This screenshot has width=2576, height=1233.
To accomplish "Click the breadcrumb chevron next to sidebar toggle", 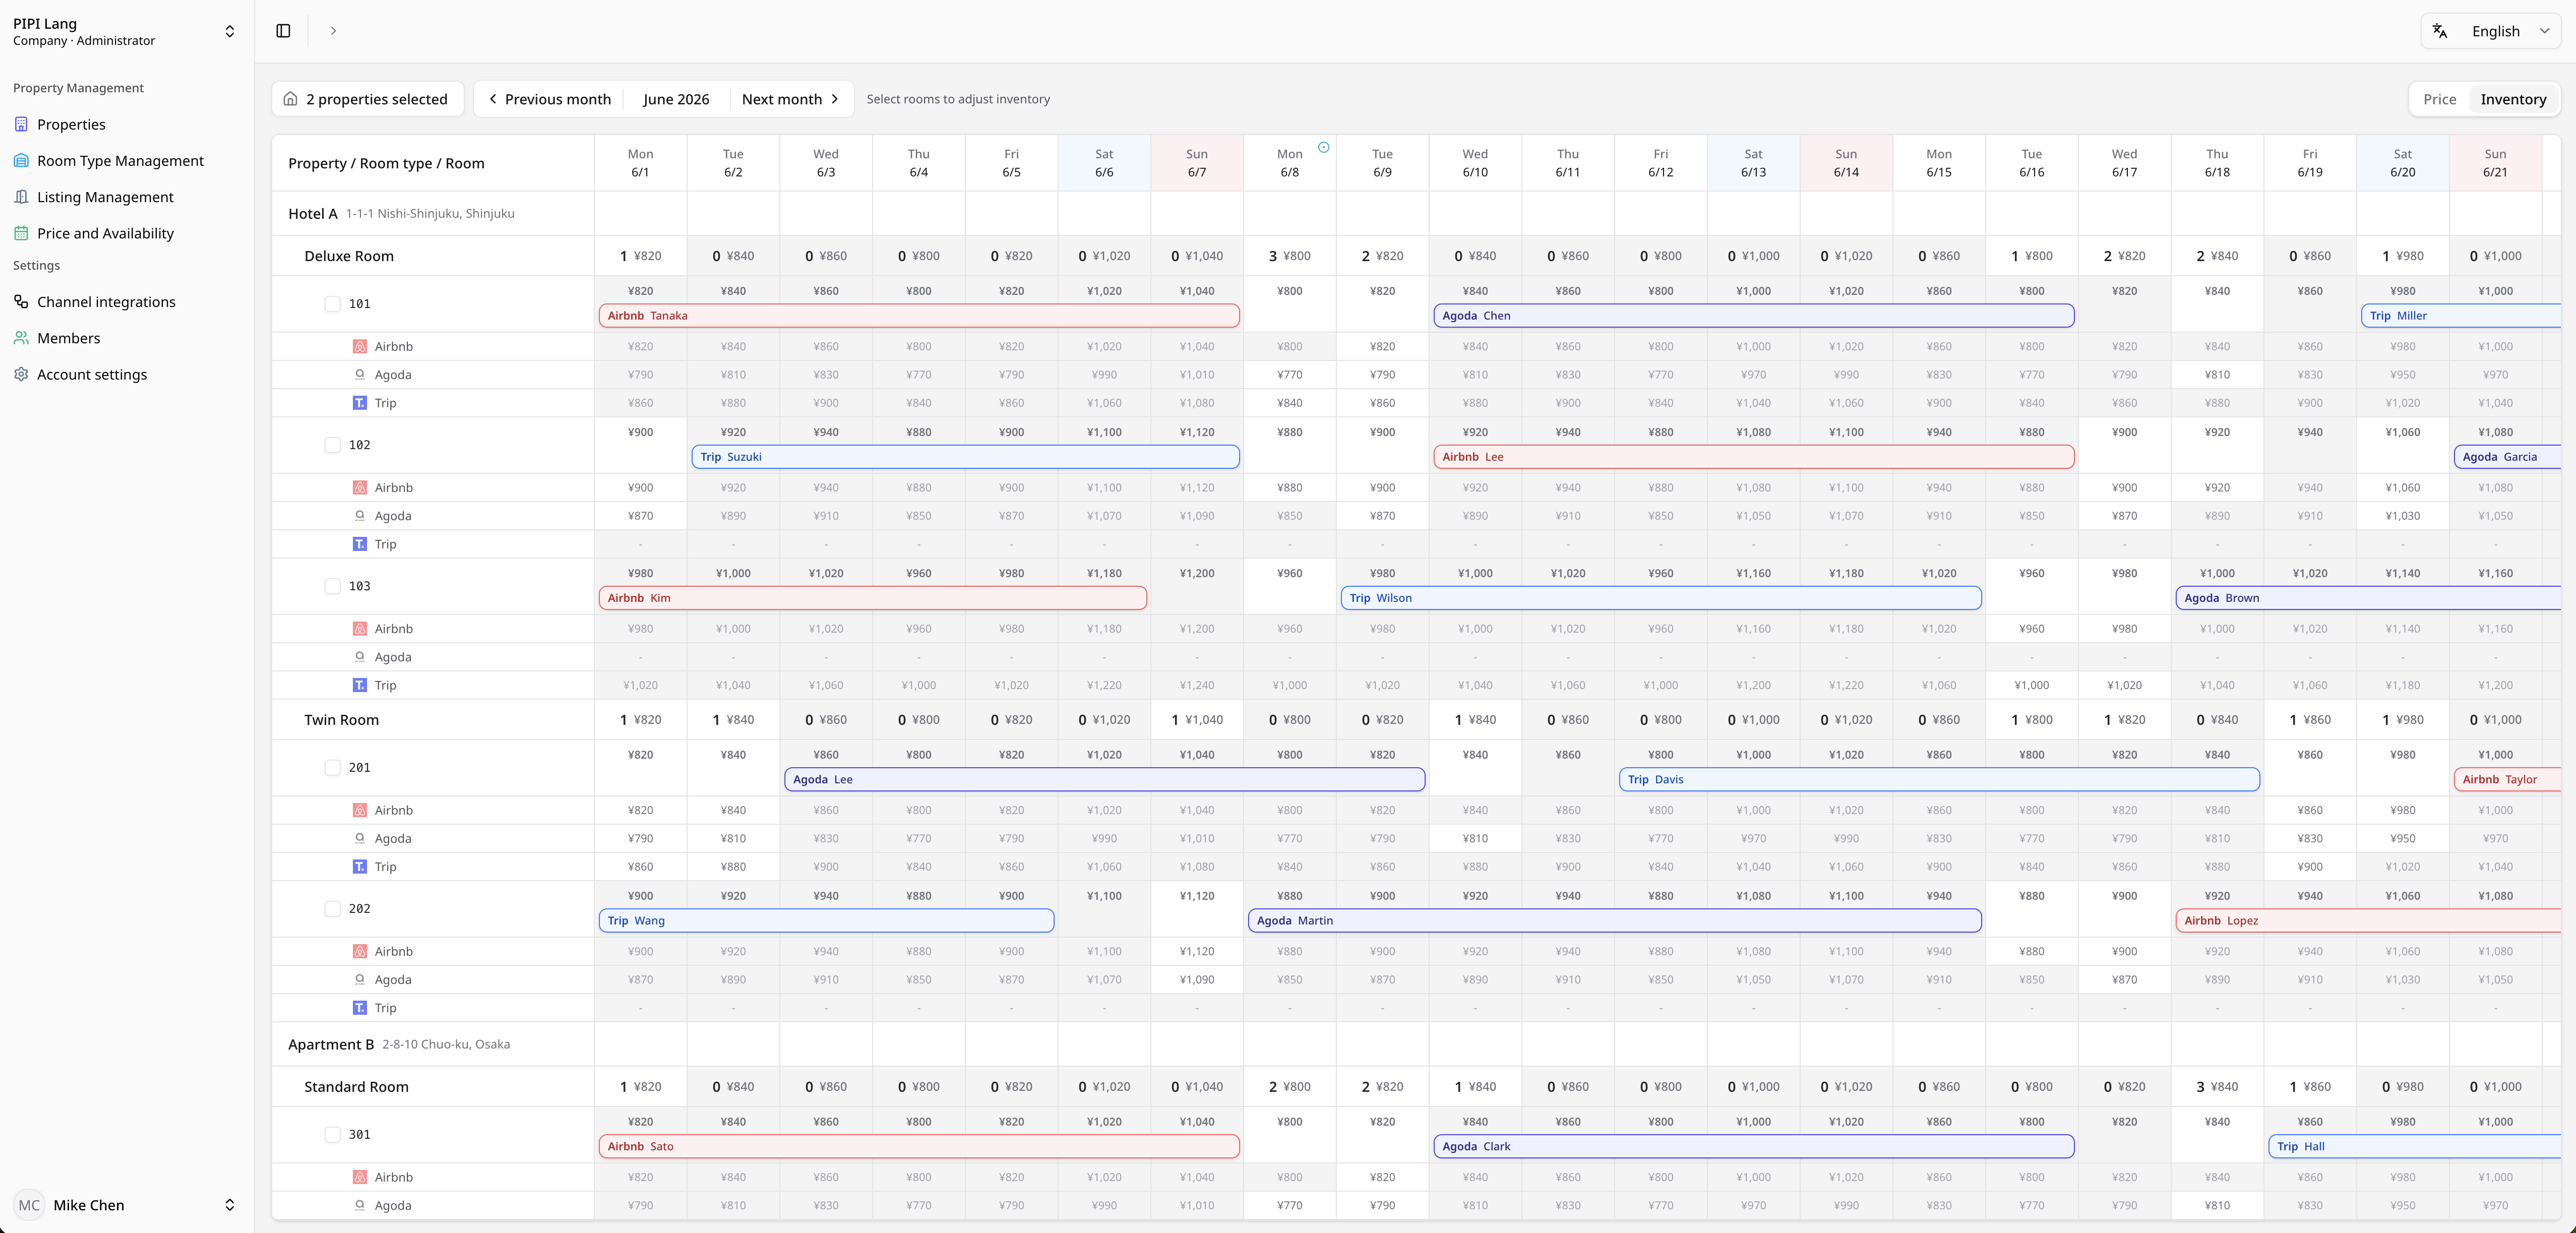I will 333,31.
